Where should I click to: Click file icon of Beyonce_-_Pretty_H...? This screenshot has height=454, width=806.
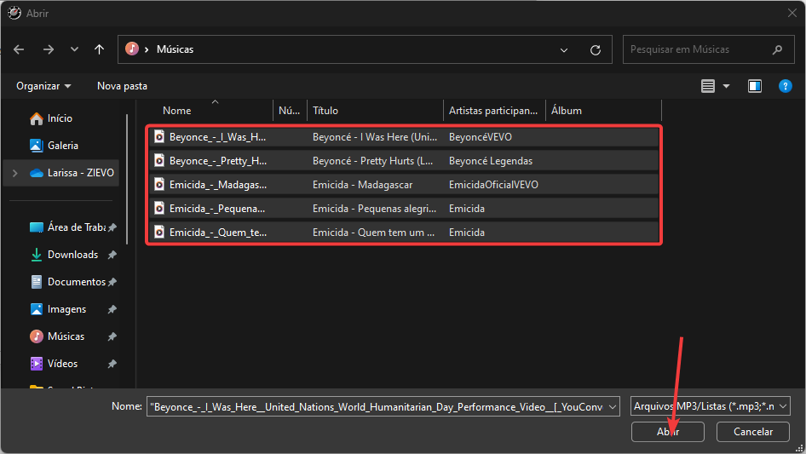pyautogui.click(x=159, y=161)
